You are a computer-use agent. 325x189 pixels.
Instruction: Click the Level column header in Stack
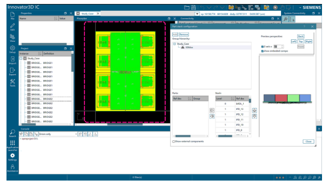pyautogui.click(x=225, y=98)
